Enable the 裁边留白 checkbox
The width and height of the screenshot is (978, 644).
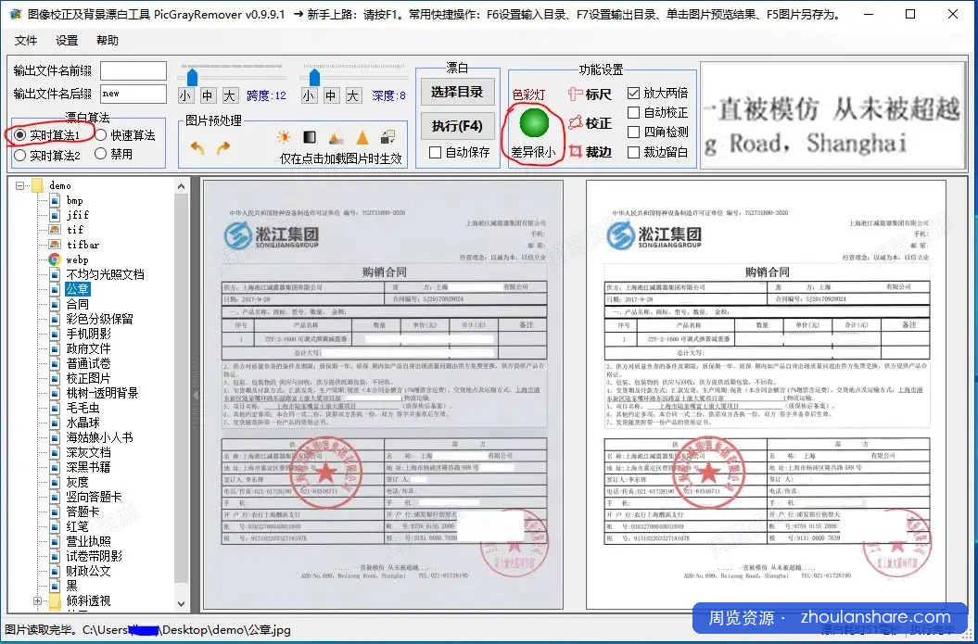[x=634, y=152]
